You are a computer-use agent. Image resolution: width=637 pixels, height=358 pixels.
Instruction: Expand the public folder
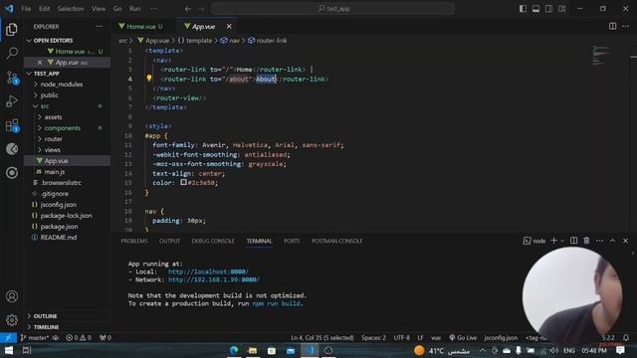[x=49, y=95]
